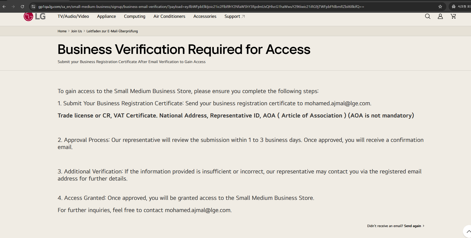The image size is (471, 238).
Task: Click the browser forward arrow
Action: pos(13,7)
